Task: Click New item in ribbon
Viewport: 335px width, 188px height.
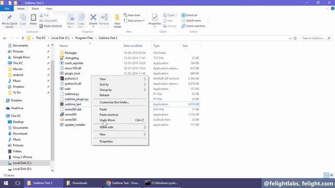Action: coord(132,15)
